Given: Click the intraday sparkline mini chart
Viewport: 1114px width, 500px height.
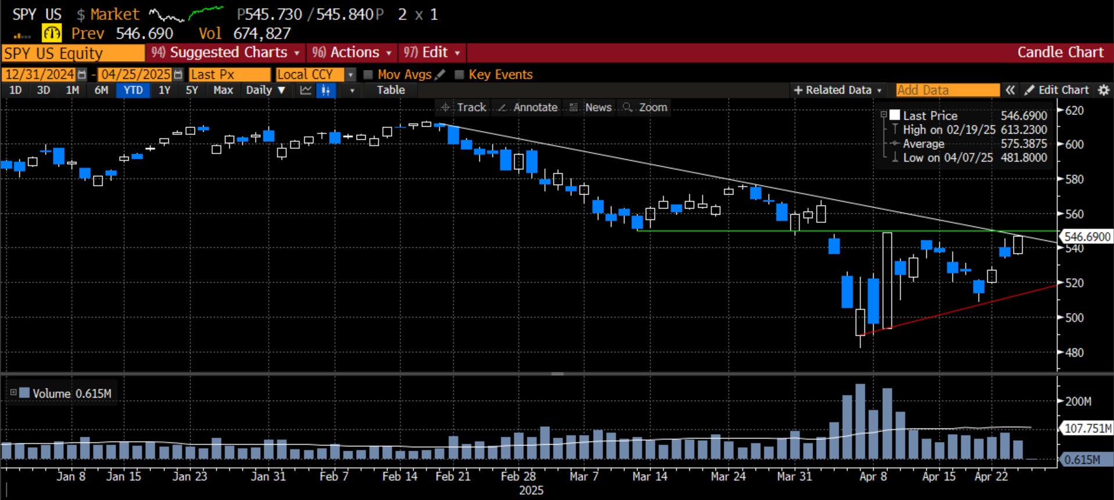Looking at the screenshot, I should [x=186, y=14].
